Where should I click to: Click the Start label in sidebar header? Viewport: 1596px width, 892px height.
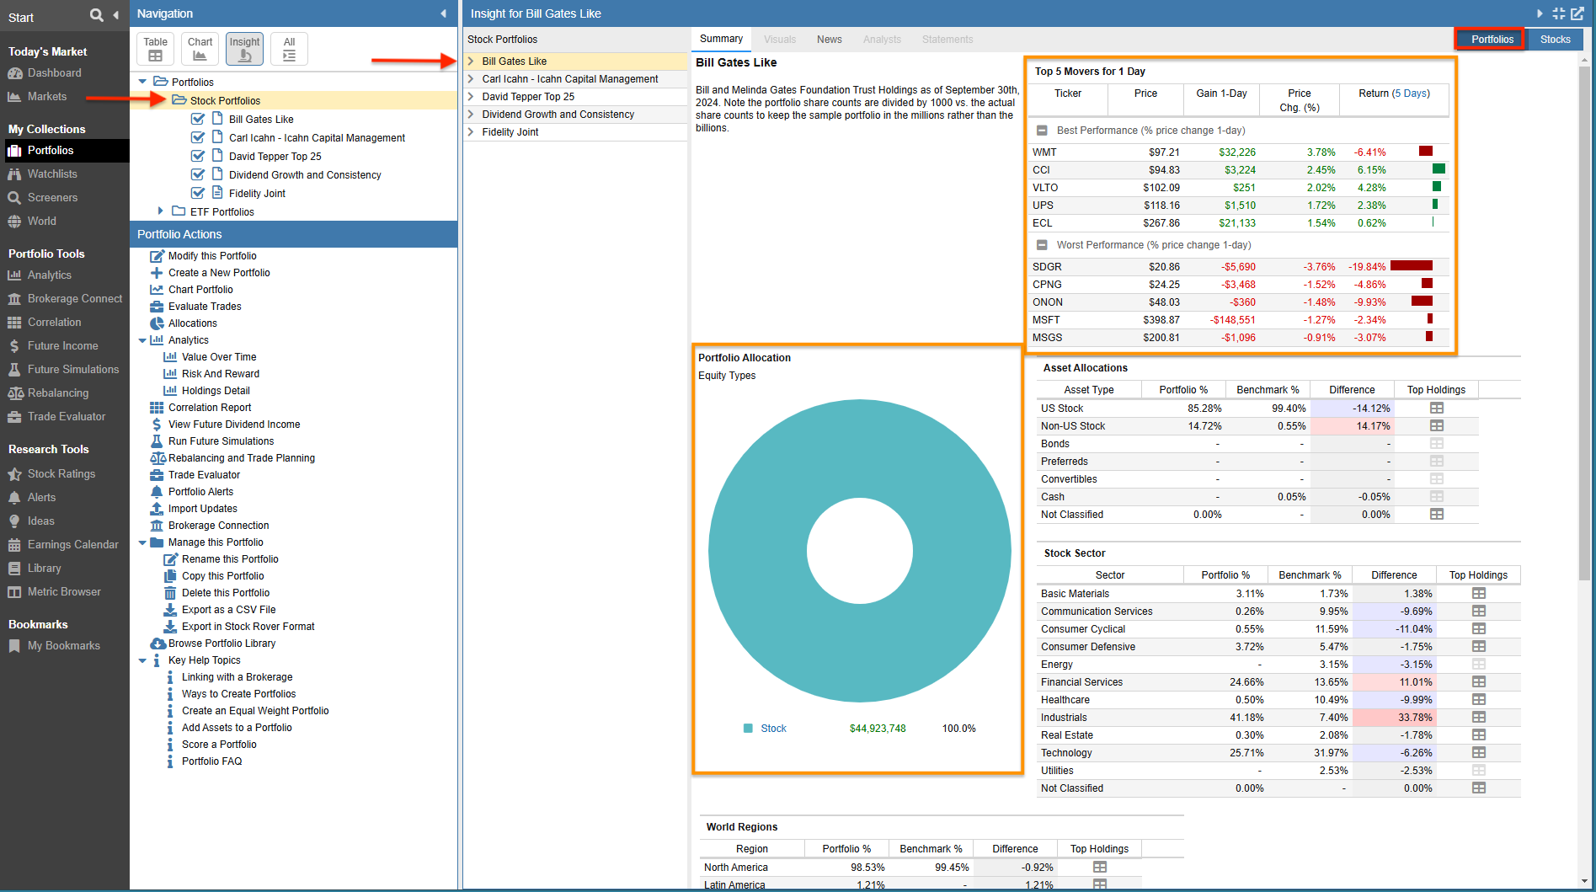pyautogui.click(x=21, y=17)
